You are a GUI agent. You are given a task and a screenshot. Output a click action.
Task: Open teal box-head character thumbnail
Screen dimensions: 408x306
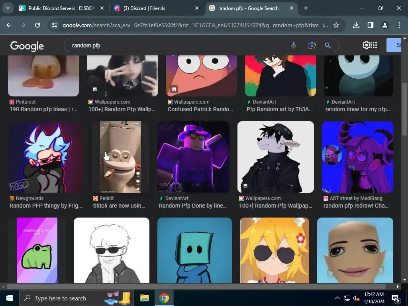(194, 250)
